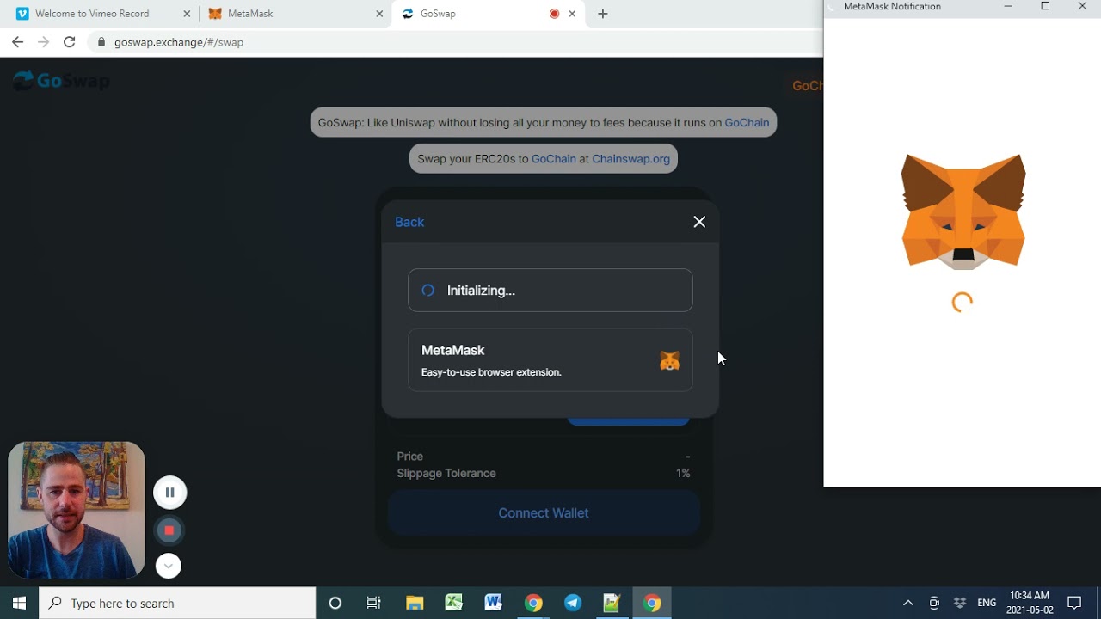Close the MetaMask Notification window
This screenshot has width=1101, height=619.
1082,6
